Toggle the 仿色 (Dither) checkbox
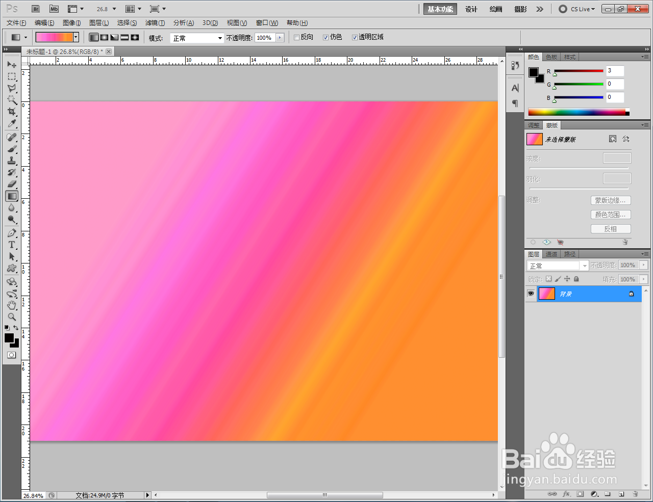This screenshot has height=502, width=653. click(x=325, y=37)
